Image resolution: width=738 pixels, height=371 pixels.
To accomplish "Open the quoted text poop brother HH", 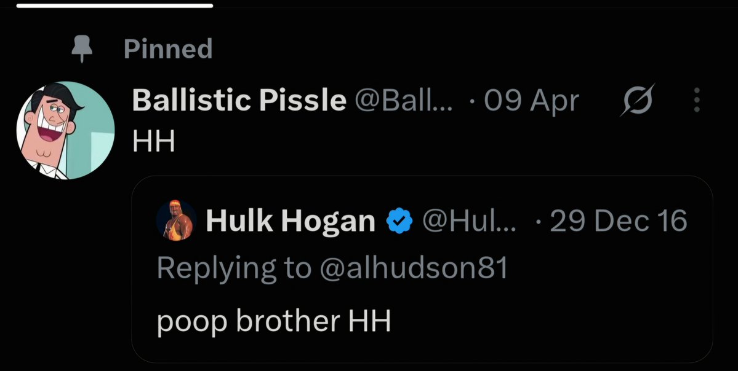I will pos(273,321).
